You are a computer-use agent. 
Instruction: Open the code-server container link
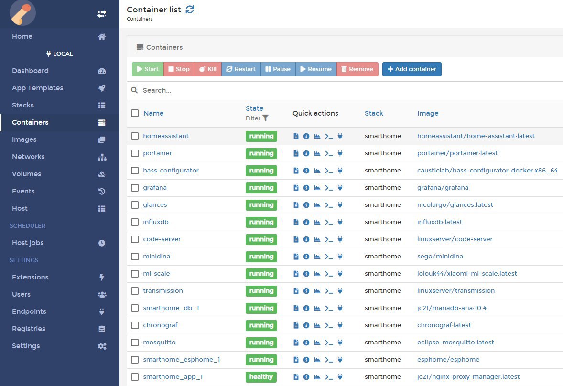162,240
